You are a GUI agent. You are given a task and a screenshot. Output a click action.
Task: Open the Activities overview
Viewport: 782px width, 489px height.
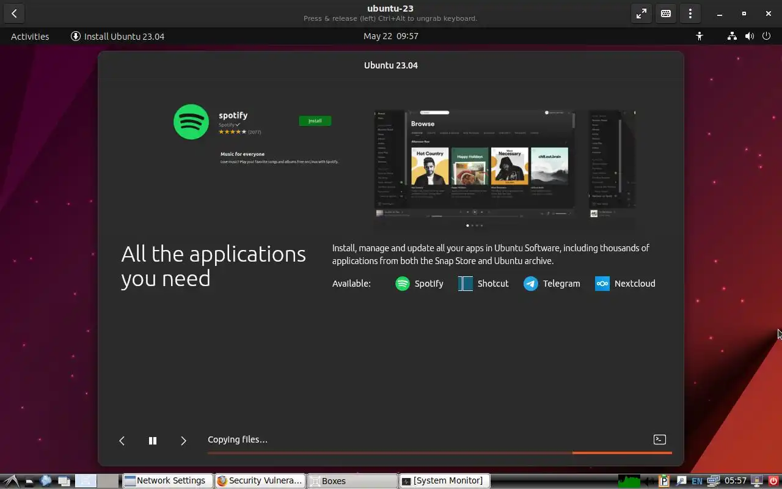[x=30, y=36]
